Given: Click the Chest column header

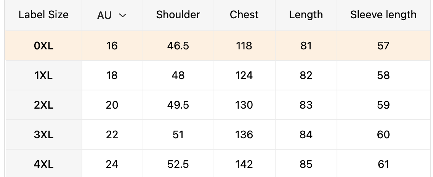Looking at the screenshot, I should 244,15.
